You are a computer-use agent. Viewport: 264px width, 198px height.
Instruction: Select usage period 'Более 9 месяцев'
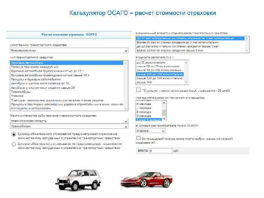[x=149, y=120]
